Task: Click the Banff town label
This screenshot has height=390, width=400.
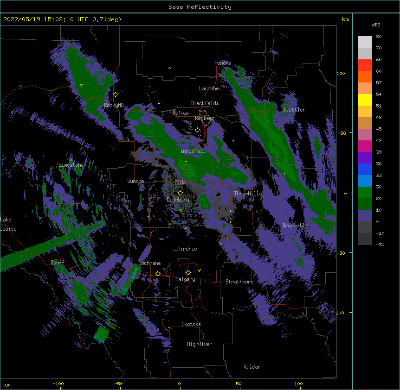Action: coord(58,263)
